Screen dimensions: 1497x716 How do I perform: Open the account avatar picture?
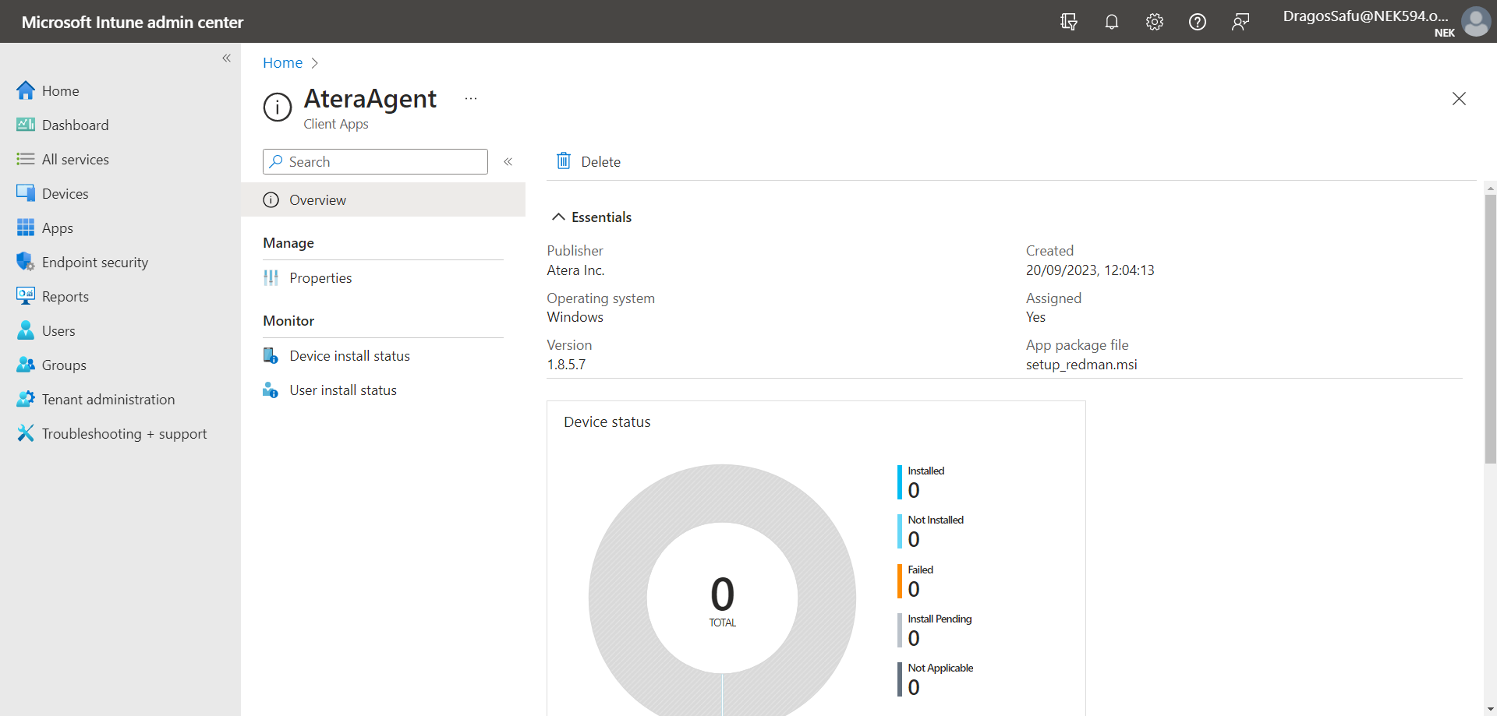click(1475, 22)
